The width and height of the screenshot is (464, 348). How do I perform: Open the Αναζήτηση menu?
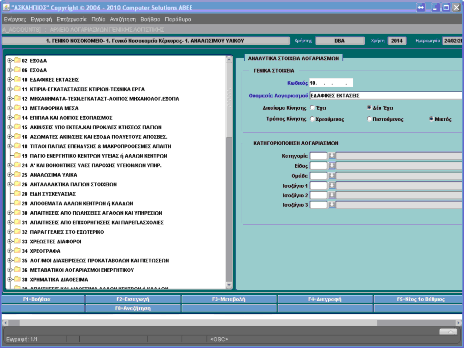point(123,19)
